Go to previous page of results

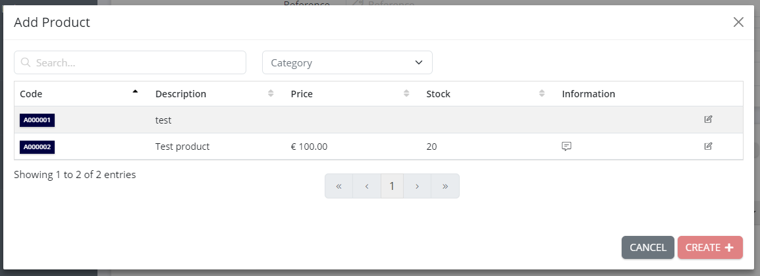tap(367, 186)
